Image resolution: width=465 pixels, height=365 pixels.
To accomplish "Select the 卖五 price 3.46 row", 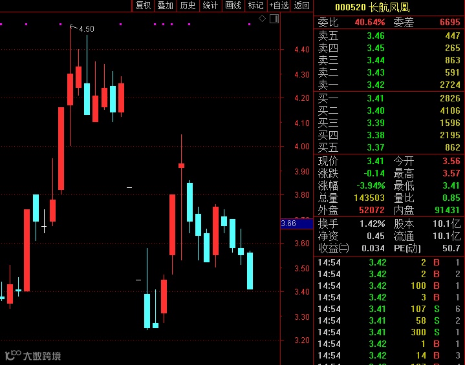I will coord(389,36).
